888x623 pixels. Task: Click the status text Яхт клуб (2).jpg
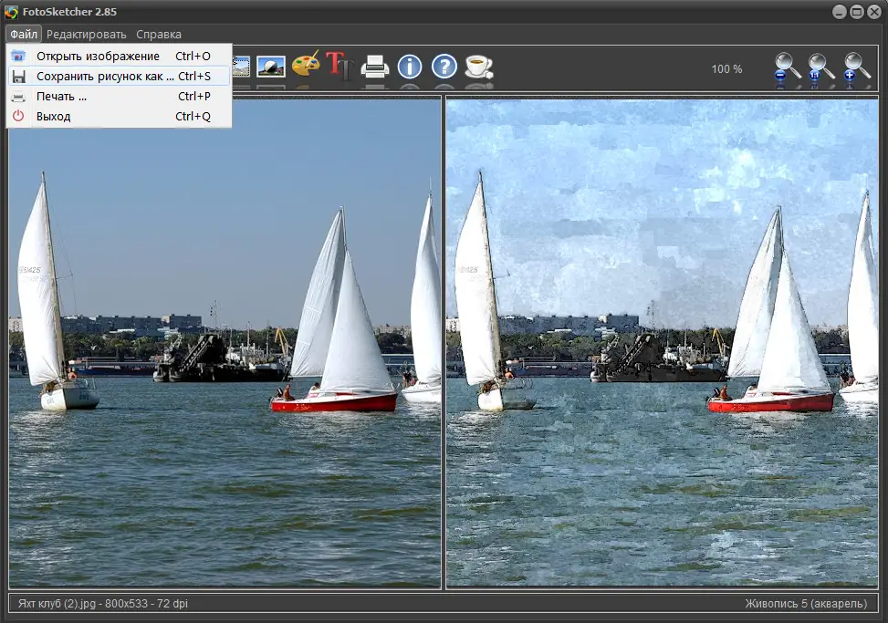coord(57,604)
